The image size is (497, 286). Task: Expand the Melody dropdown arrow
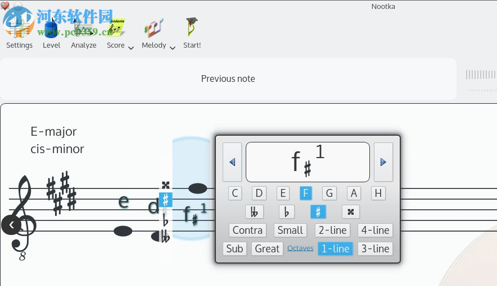[173, 48]
